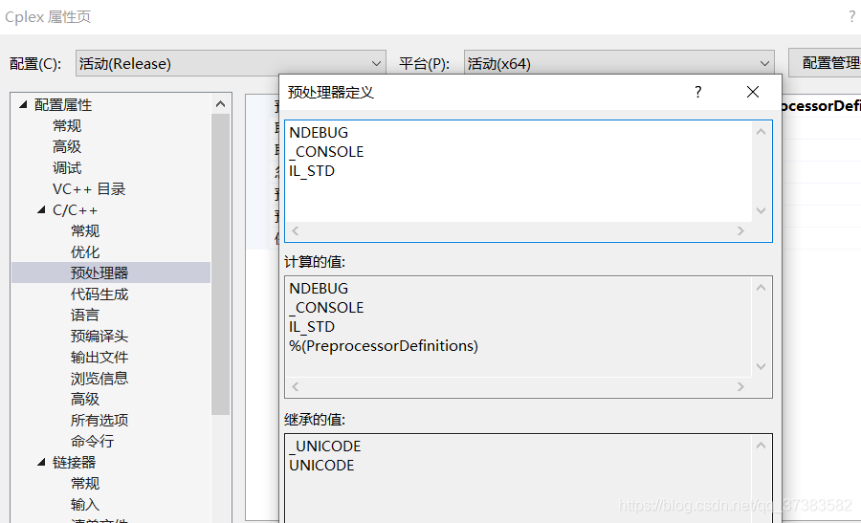Select the 代码生成 tree item
The image size is (861, 523).
(99, 294)
